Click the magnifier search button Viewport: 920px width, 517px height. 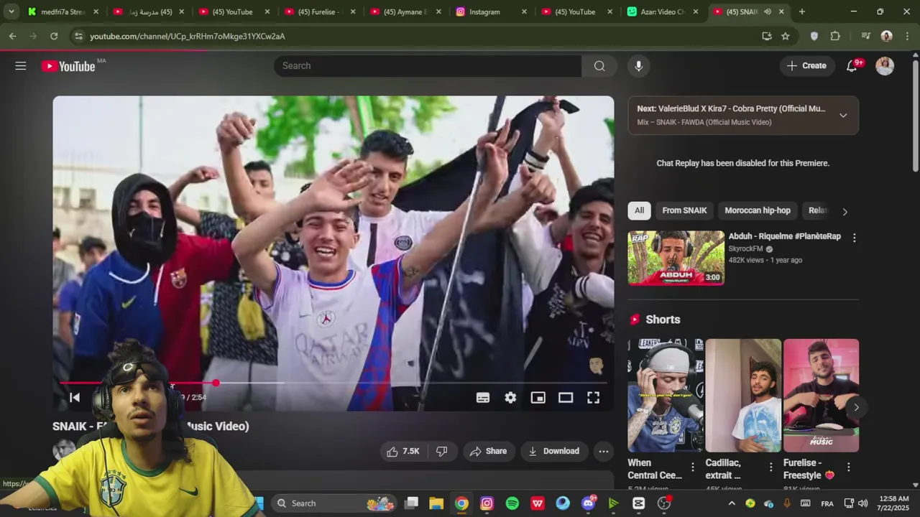599,66
